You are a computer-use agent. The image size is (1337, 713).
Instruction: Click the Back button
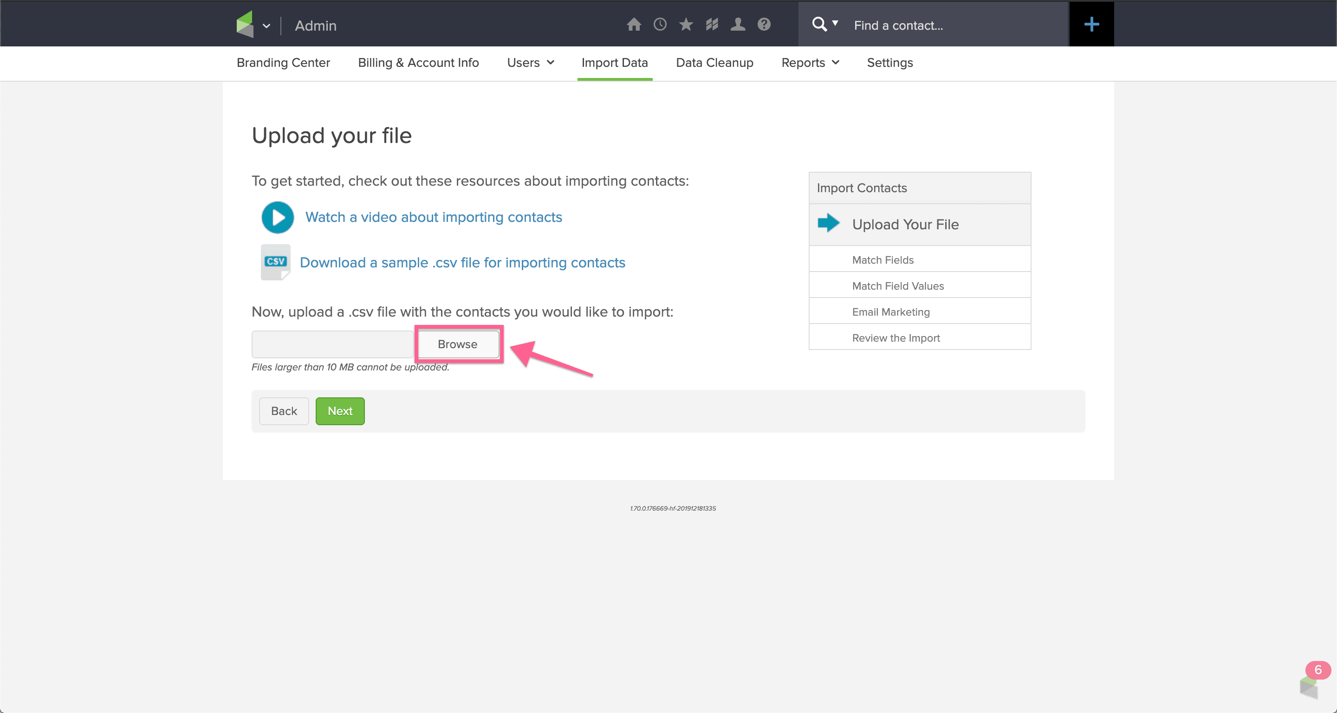coord(284,411)
